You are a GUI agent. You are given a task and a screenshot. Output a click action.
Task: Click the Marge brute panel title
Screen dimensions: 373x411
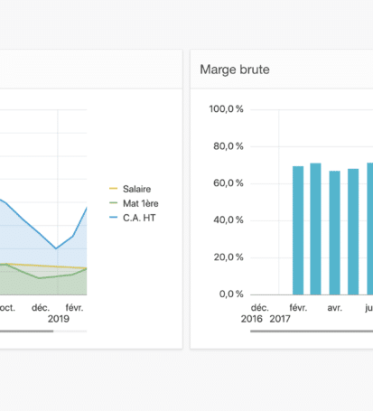(x=235, y=70)
